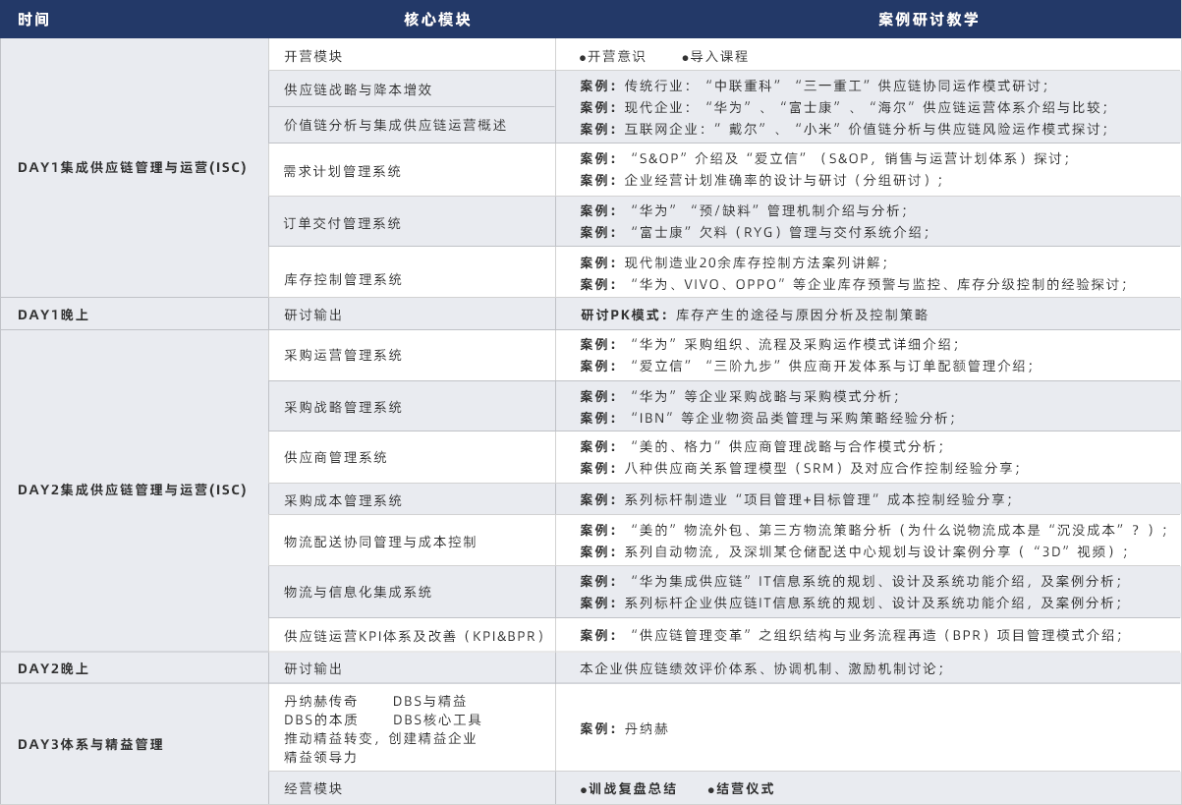Click 研讨输出 in the DAY1晚上 row
This screenshot has width=1182, height=805.
412,315
